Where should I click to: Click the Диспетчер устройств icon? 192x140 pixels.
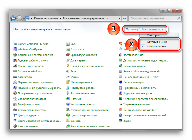[x=15, y=66]
